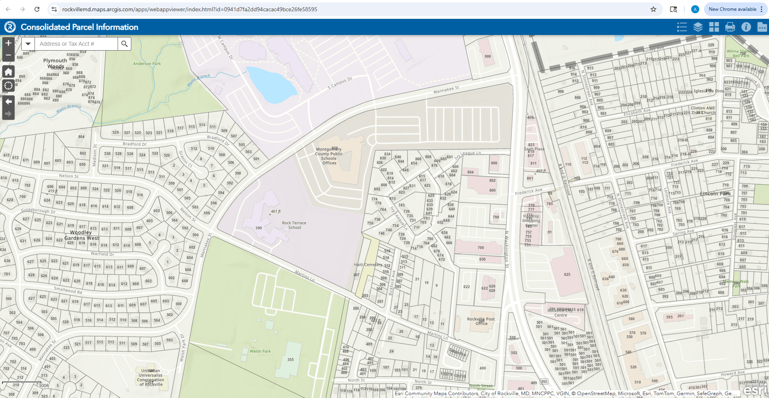Screen dimensions: 769x398
Task: Open the Print widget
Action: (730, 27)
